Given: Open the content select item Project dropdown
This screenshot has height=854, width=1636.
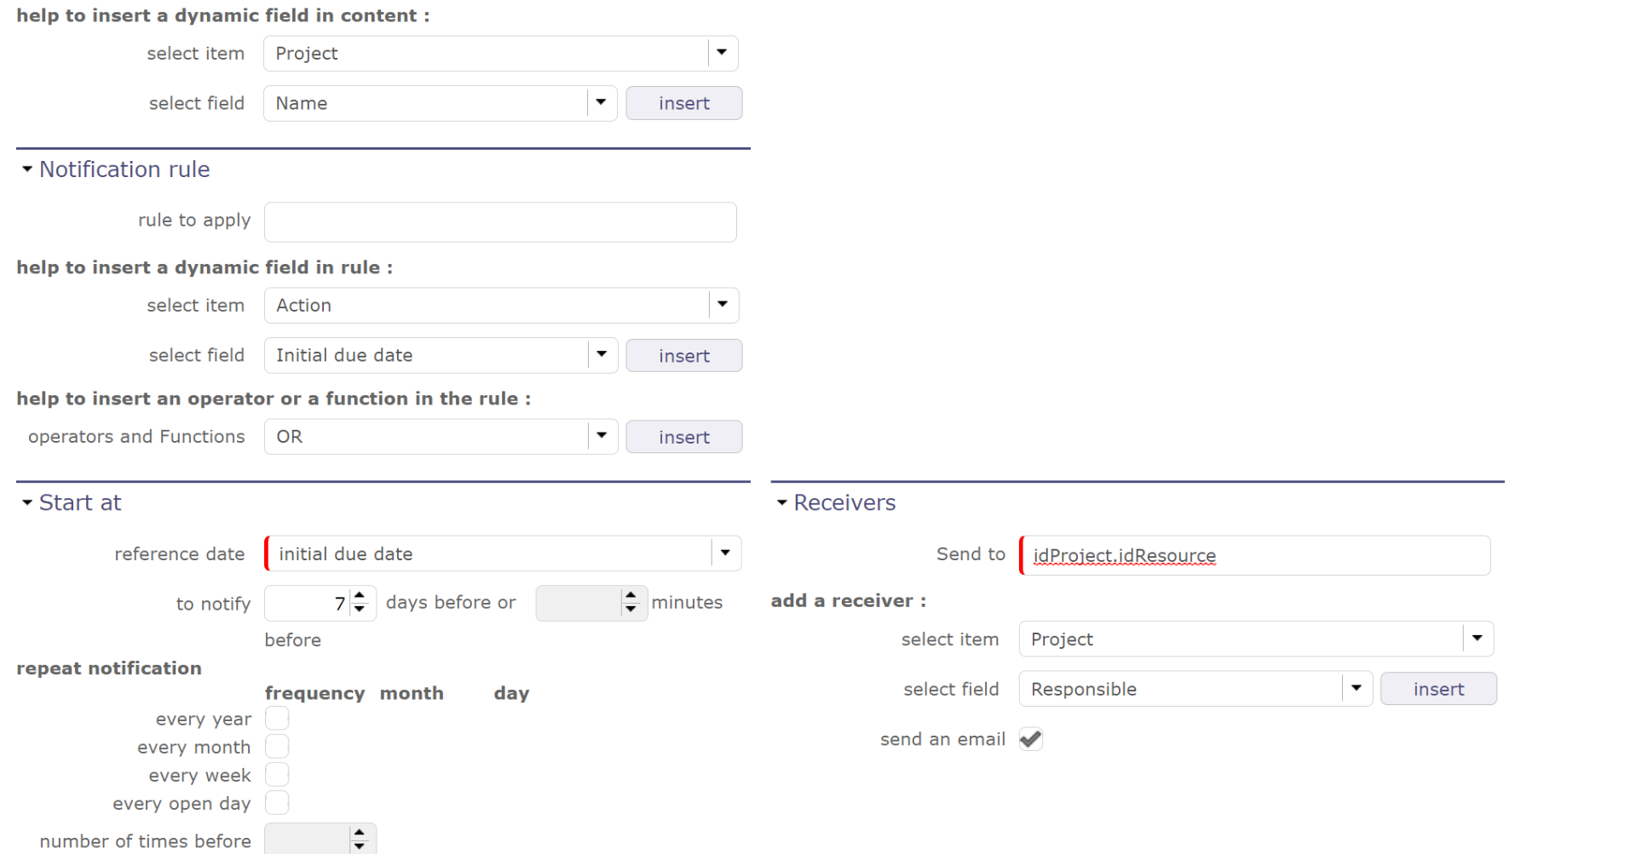Looking at the screenshot, I should 722,53.
